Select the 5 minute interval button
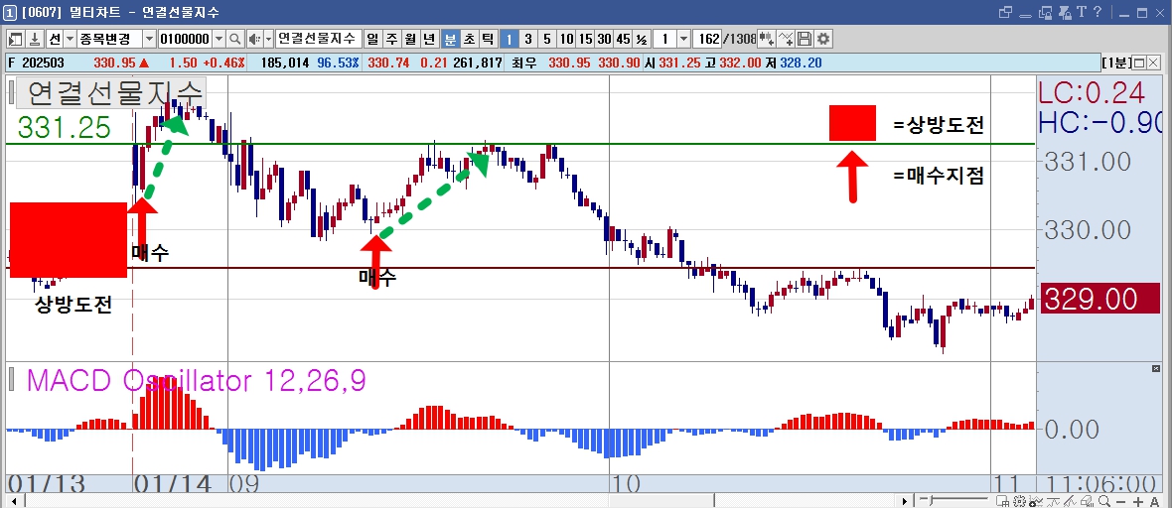 pos(547,39)
